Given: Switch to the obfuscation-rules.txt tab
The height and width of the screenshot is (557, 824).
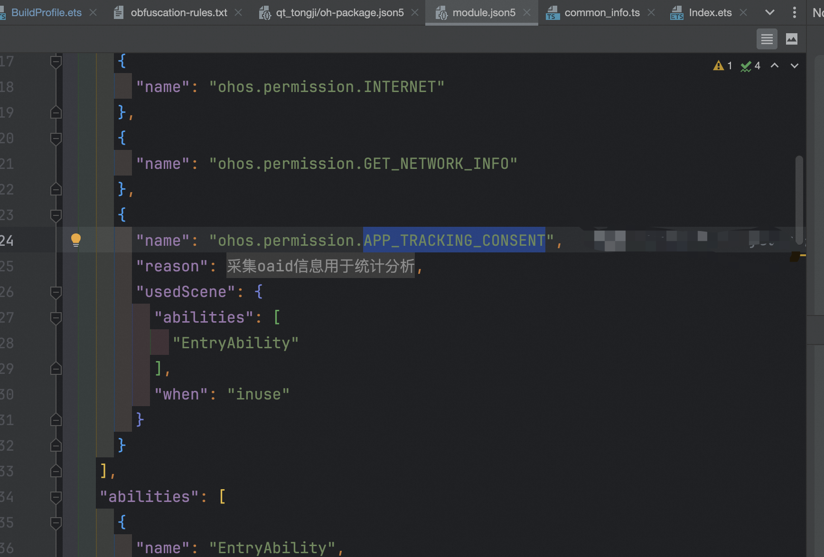Looking at the screenshot, I should coord(178,12).
